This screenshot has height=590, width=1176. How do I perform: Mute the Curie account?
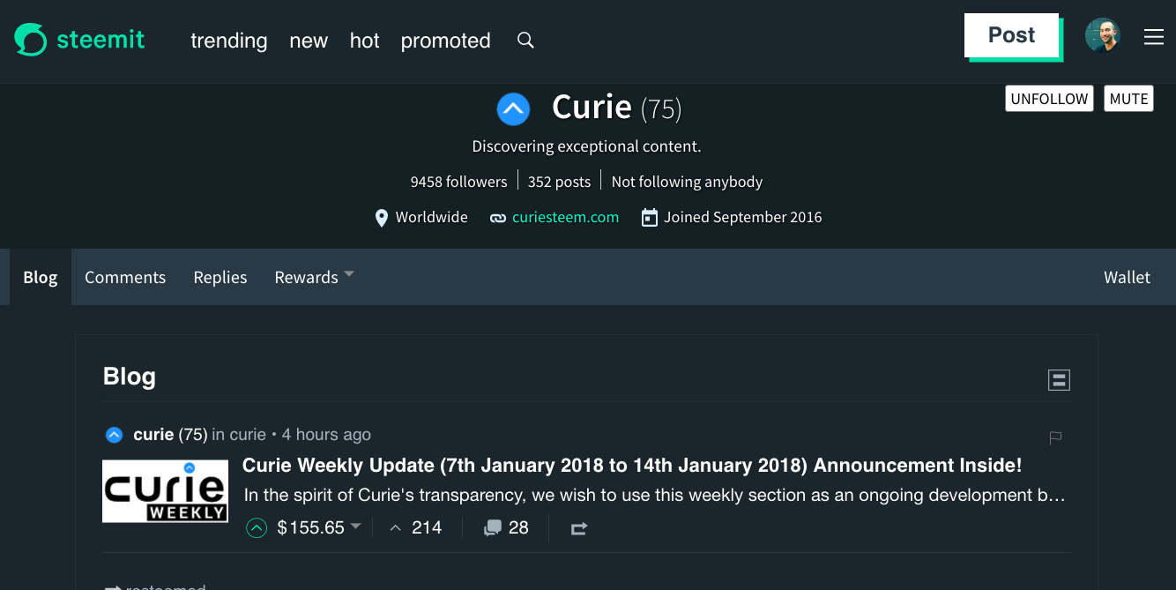(x=1128, y=99)
